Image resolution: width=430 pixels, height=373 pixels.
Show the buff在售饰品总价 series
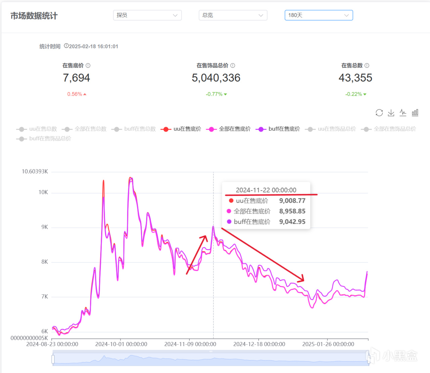[x=44, y=139]
